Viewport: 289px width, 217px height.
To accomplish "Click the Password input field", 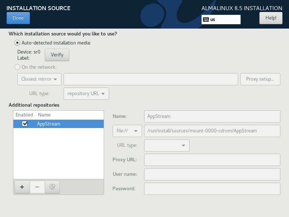I will 212,188.
